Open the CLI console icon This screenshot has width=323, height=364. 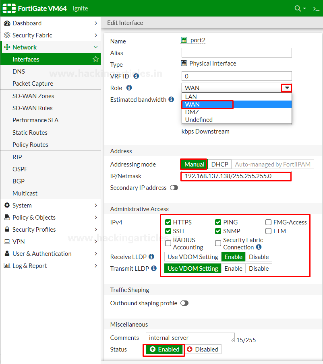point(316,8)
